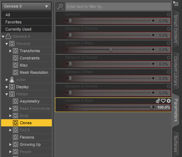Click the filter text input field

tap(118, 6)
